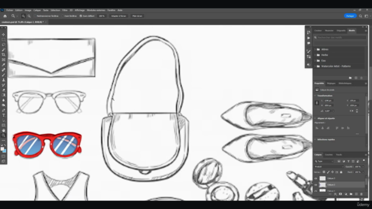Select the Zoom tool in toolbar
Viewport: 372px width, 209px height.
(x=3, y=135)
